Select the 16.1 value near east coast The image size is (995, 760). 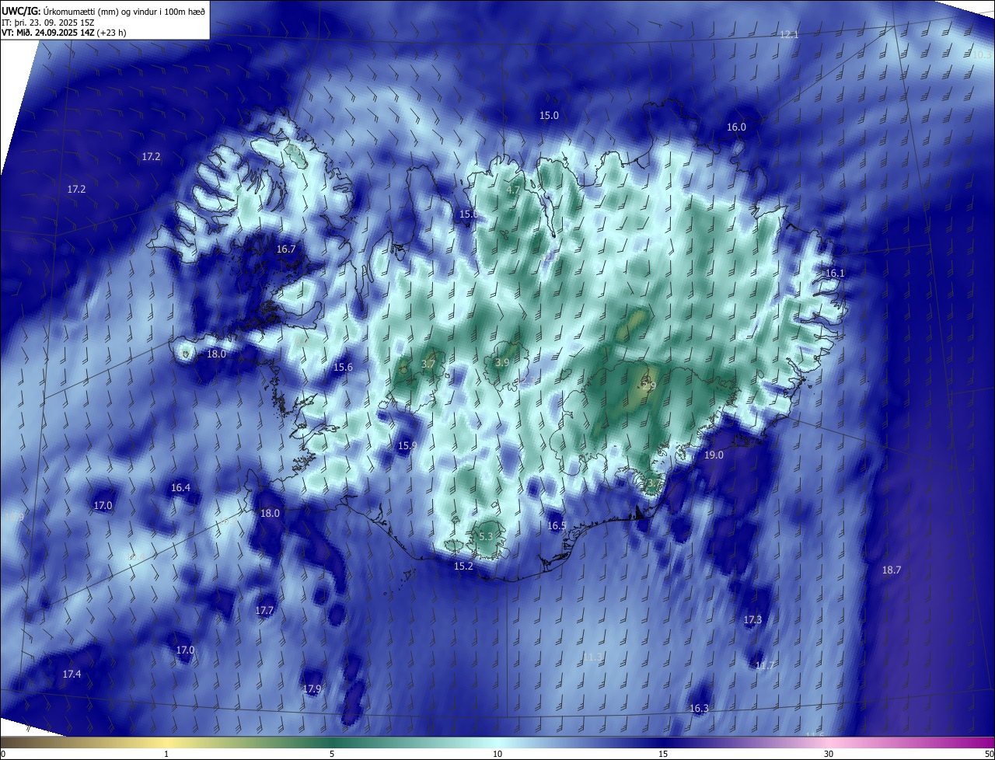pos(835,273)
